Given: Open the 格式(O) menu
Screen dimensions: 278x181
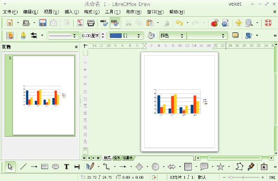Looking at the screenshot, I should 92,12.
